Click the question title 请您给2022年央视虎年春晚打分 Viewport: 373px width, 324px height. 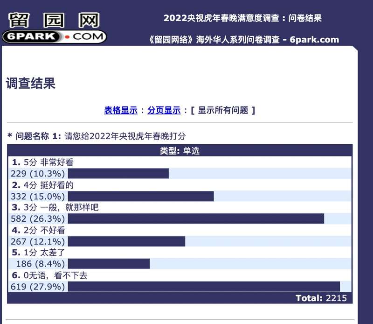[x=125, y=136]
